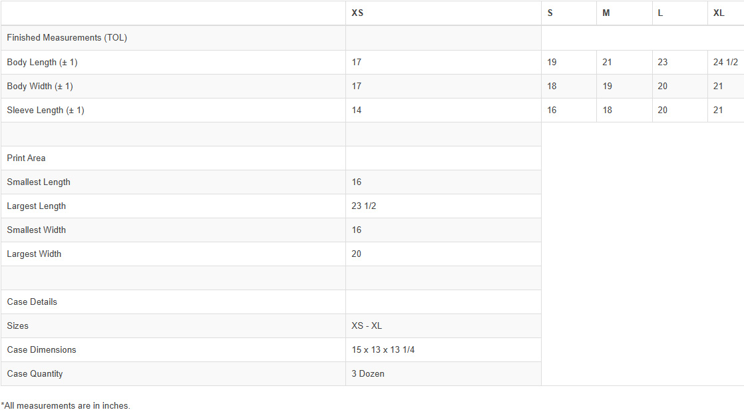Click the Case Dimensions value 15 x 13 x 13 1/4
744x416 pixels.
click(383, 350)
